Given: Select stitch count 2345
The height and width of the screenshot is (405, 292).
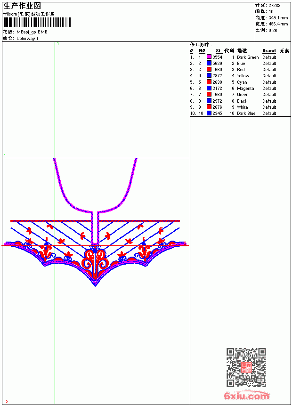Looking at the screenshot, I should point(217,113).
